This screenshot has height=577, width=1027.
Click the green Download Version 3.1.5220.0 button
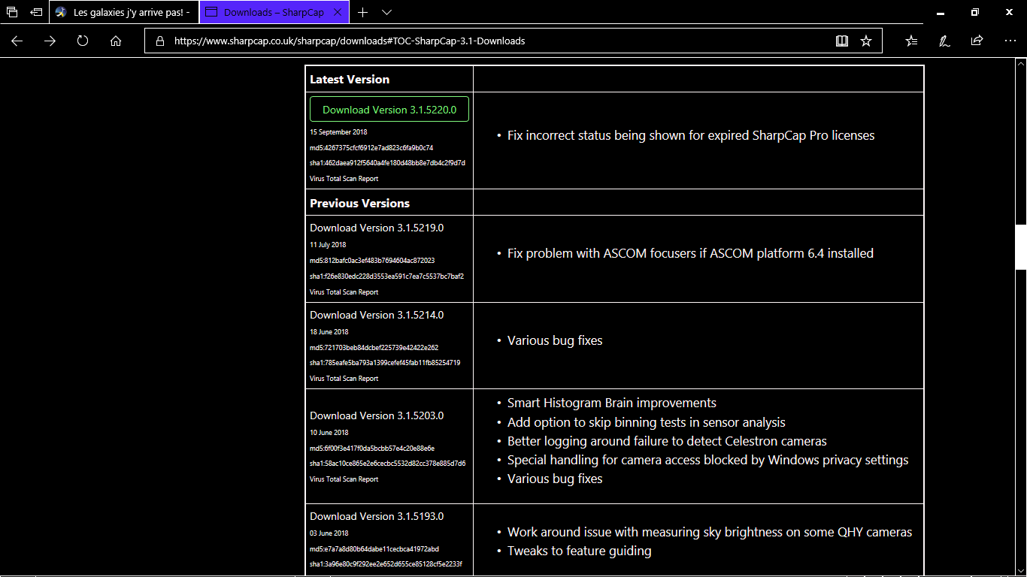[389, 109]
